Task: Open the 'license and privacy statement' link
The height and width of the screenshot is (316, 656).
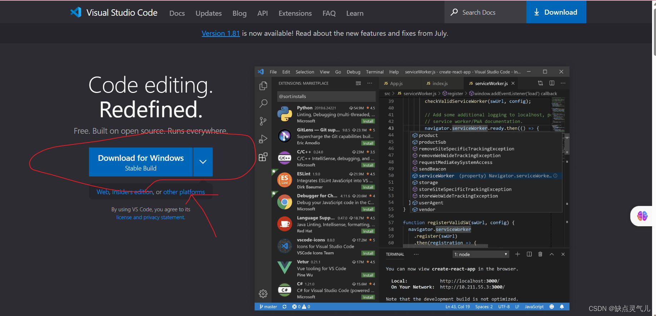Action: click(x=150, y=217)
